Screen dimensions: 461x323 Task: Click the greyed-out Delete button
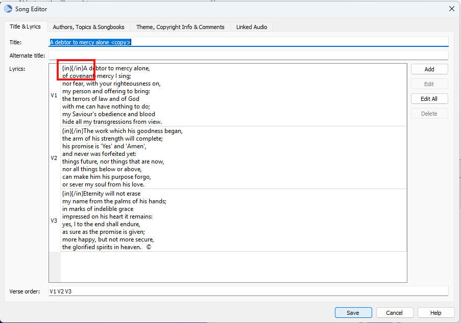(429, 114)
